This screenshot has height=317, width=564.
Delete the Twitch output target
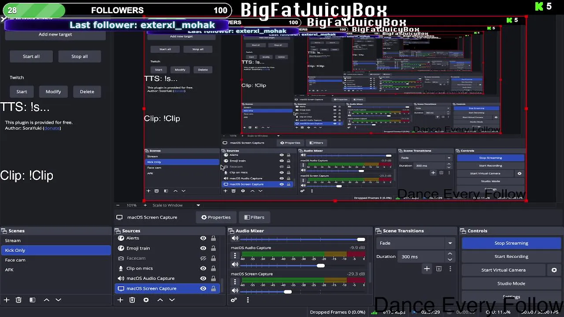87,92
